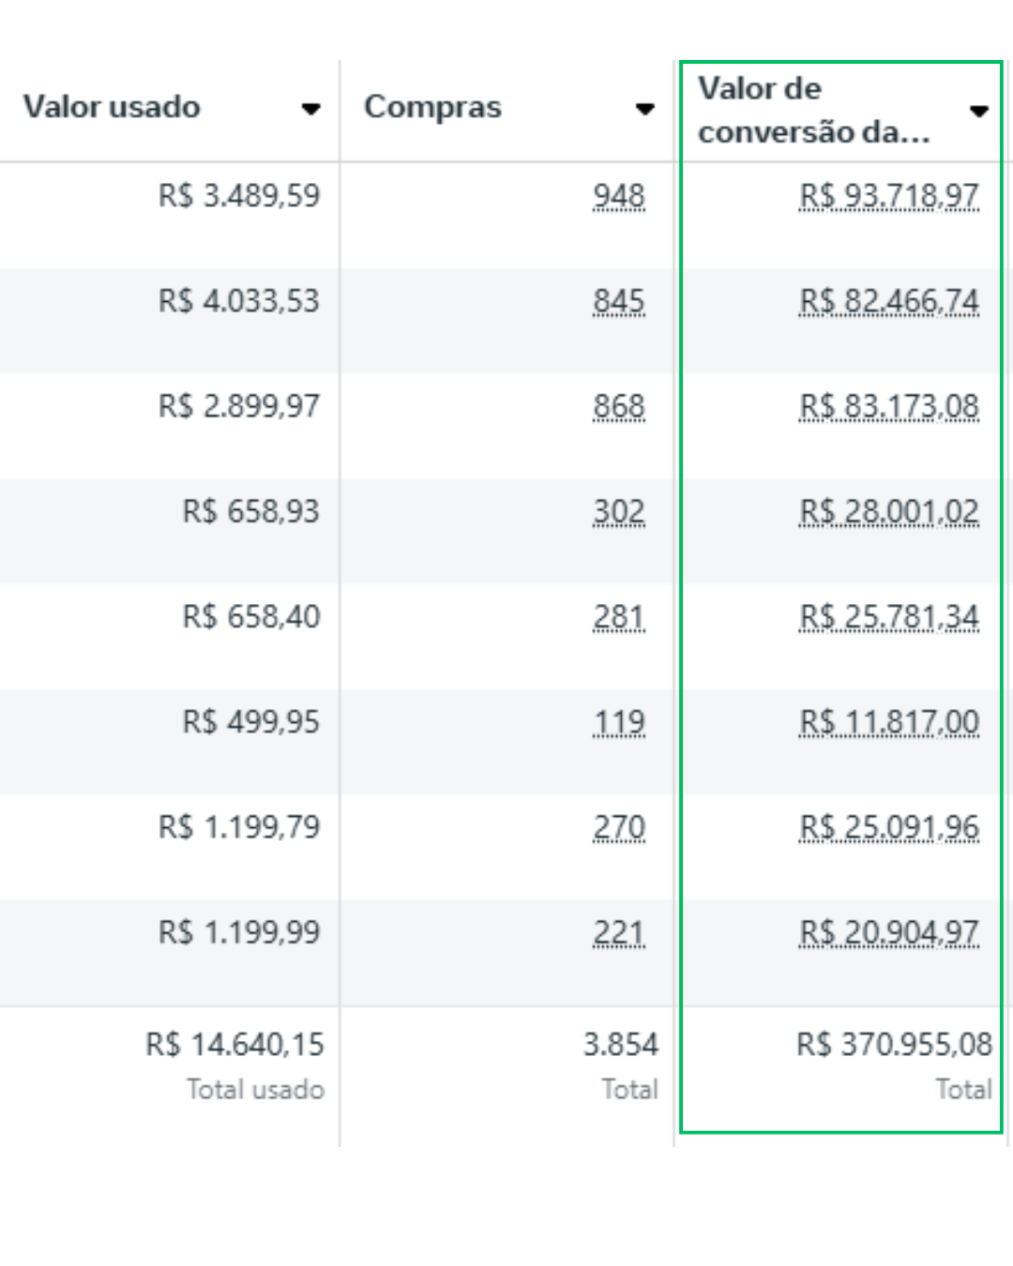Select the Compras column header

[432, 107]
